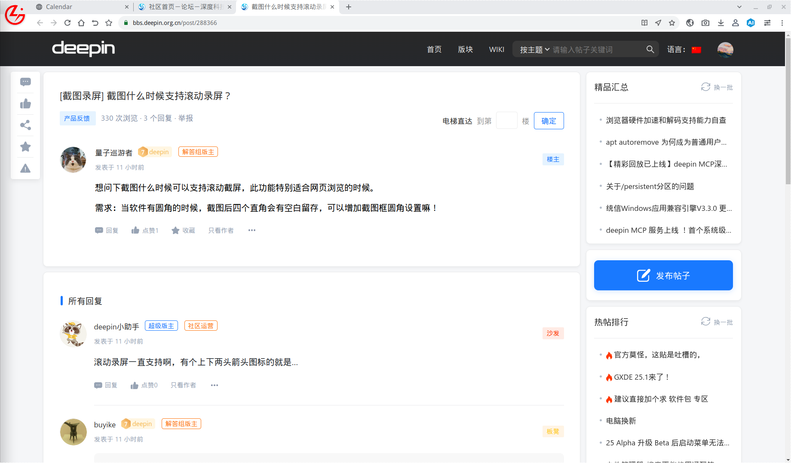Bookmark page with star icon in address bar
This screenshot has width=791, height=463.
click(672, 23)
